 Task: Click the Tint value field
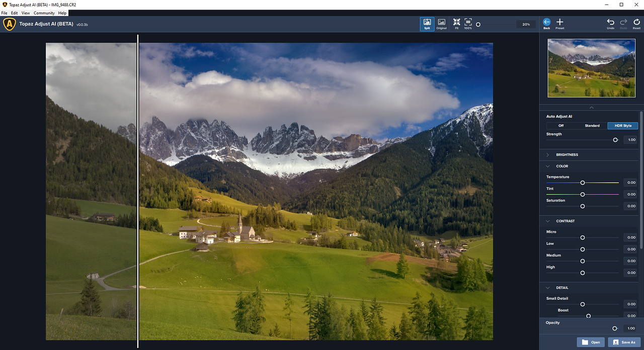pyautogui.click(x=631, y=194)
